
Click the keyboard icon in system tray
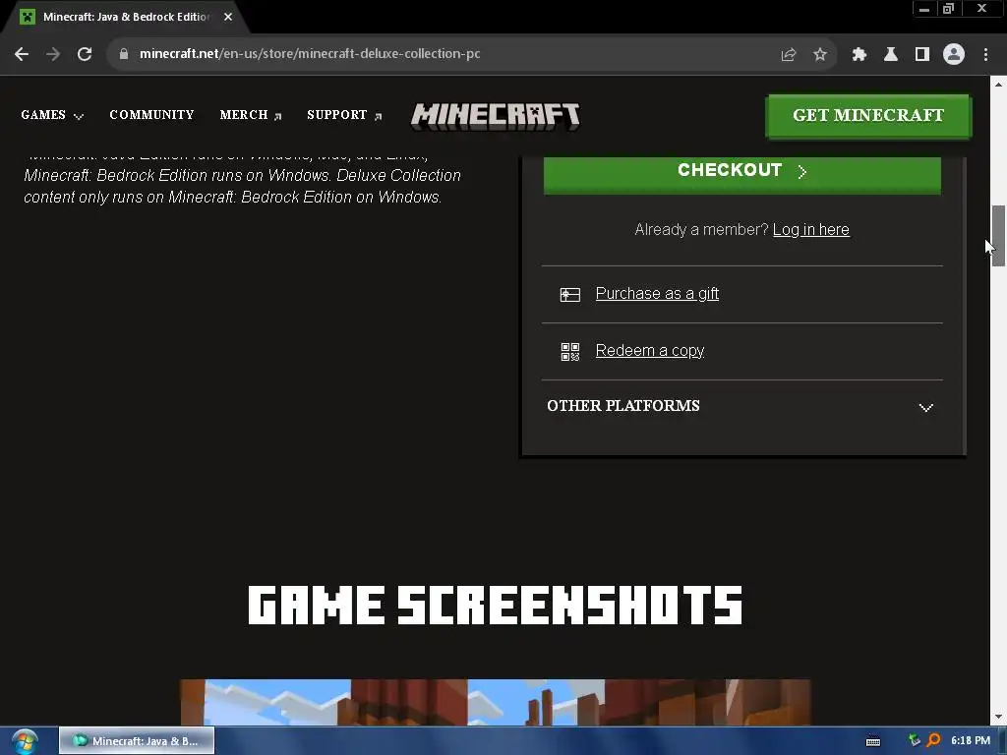(x=873, y=741)
